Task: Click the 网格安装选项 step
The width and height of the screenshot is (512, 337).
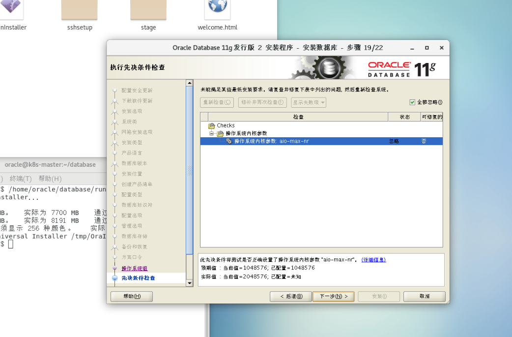Action: click(x=137, y=132)
